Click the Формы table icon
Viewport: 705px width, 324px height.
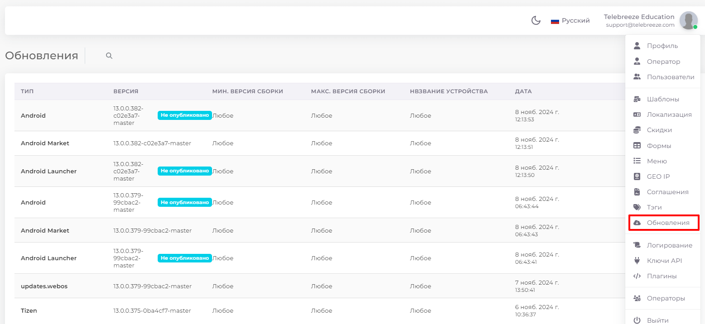[637, 146]
